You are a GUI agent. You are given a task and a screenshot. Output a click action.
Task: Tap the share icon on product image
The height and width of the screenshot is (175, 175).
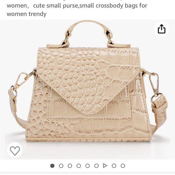(x=161, y=29)
